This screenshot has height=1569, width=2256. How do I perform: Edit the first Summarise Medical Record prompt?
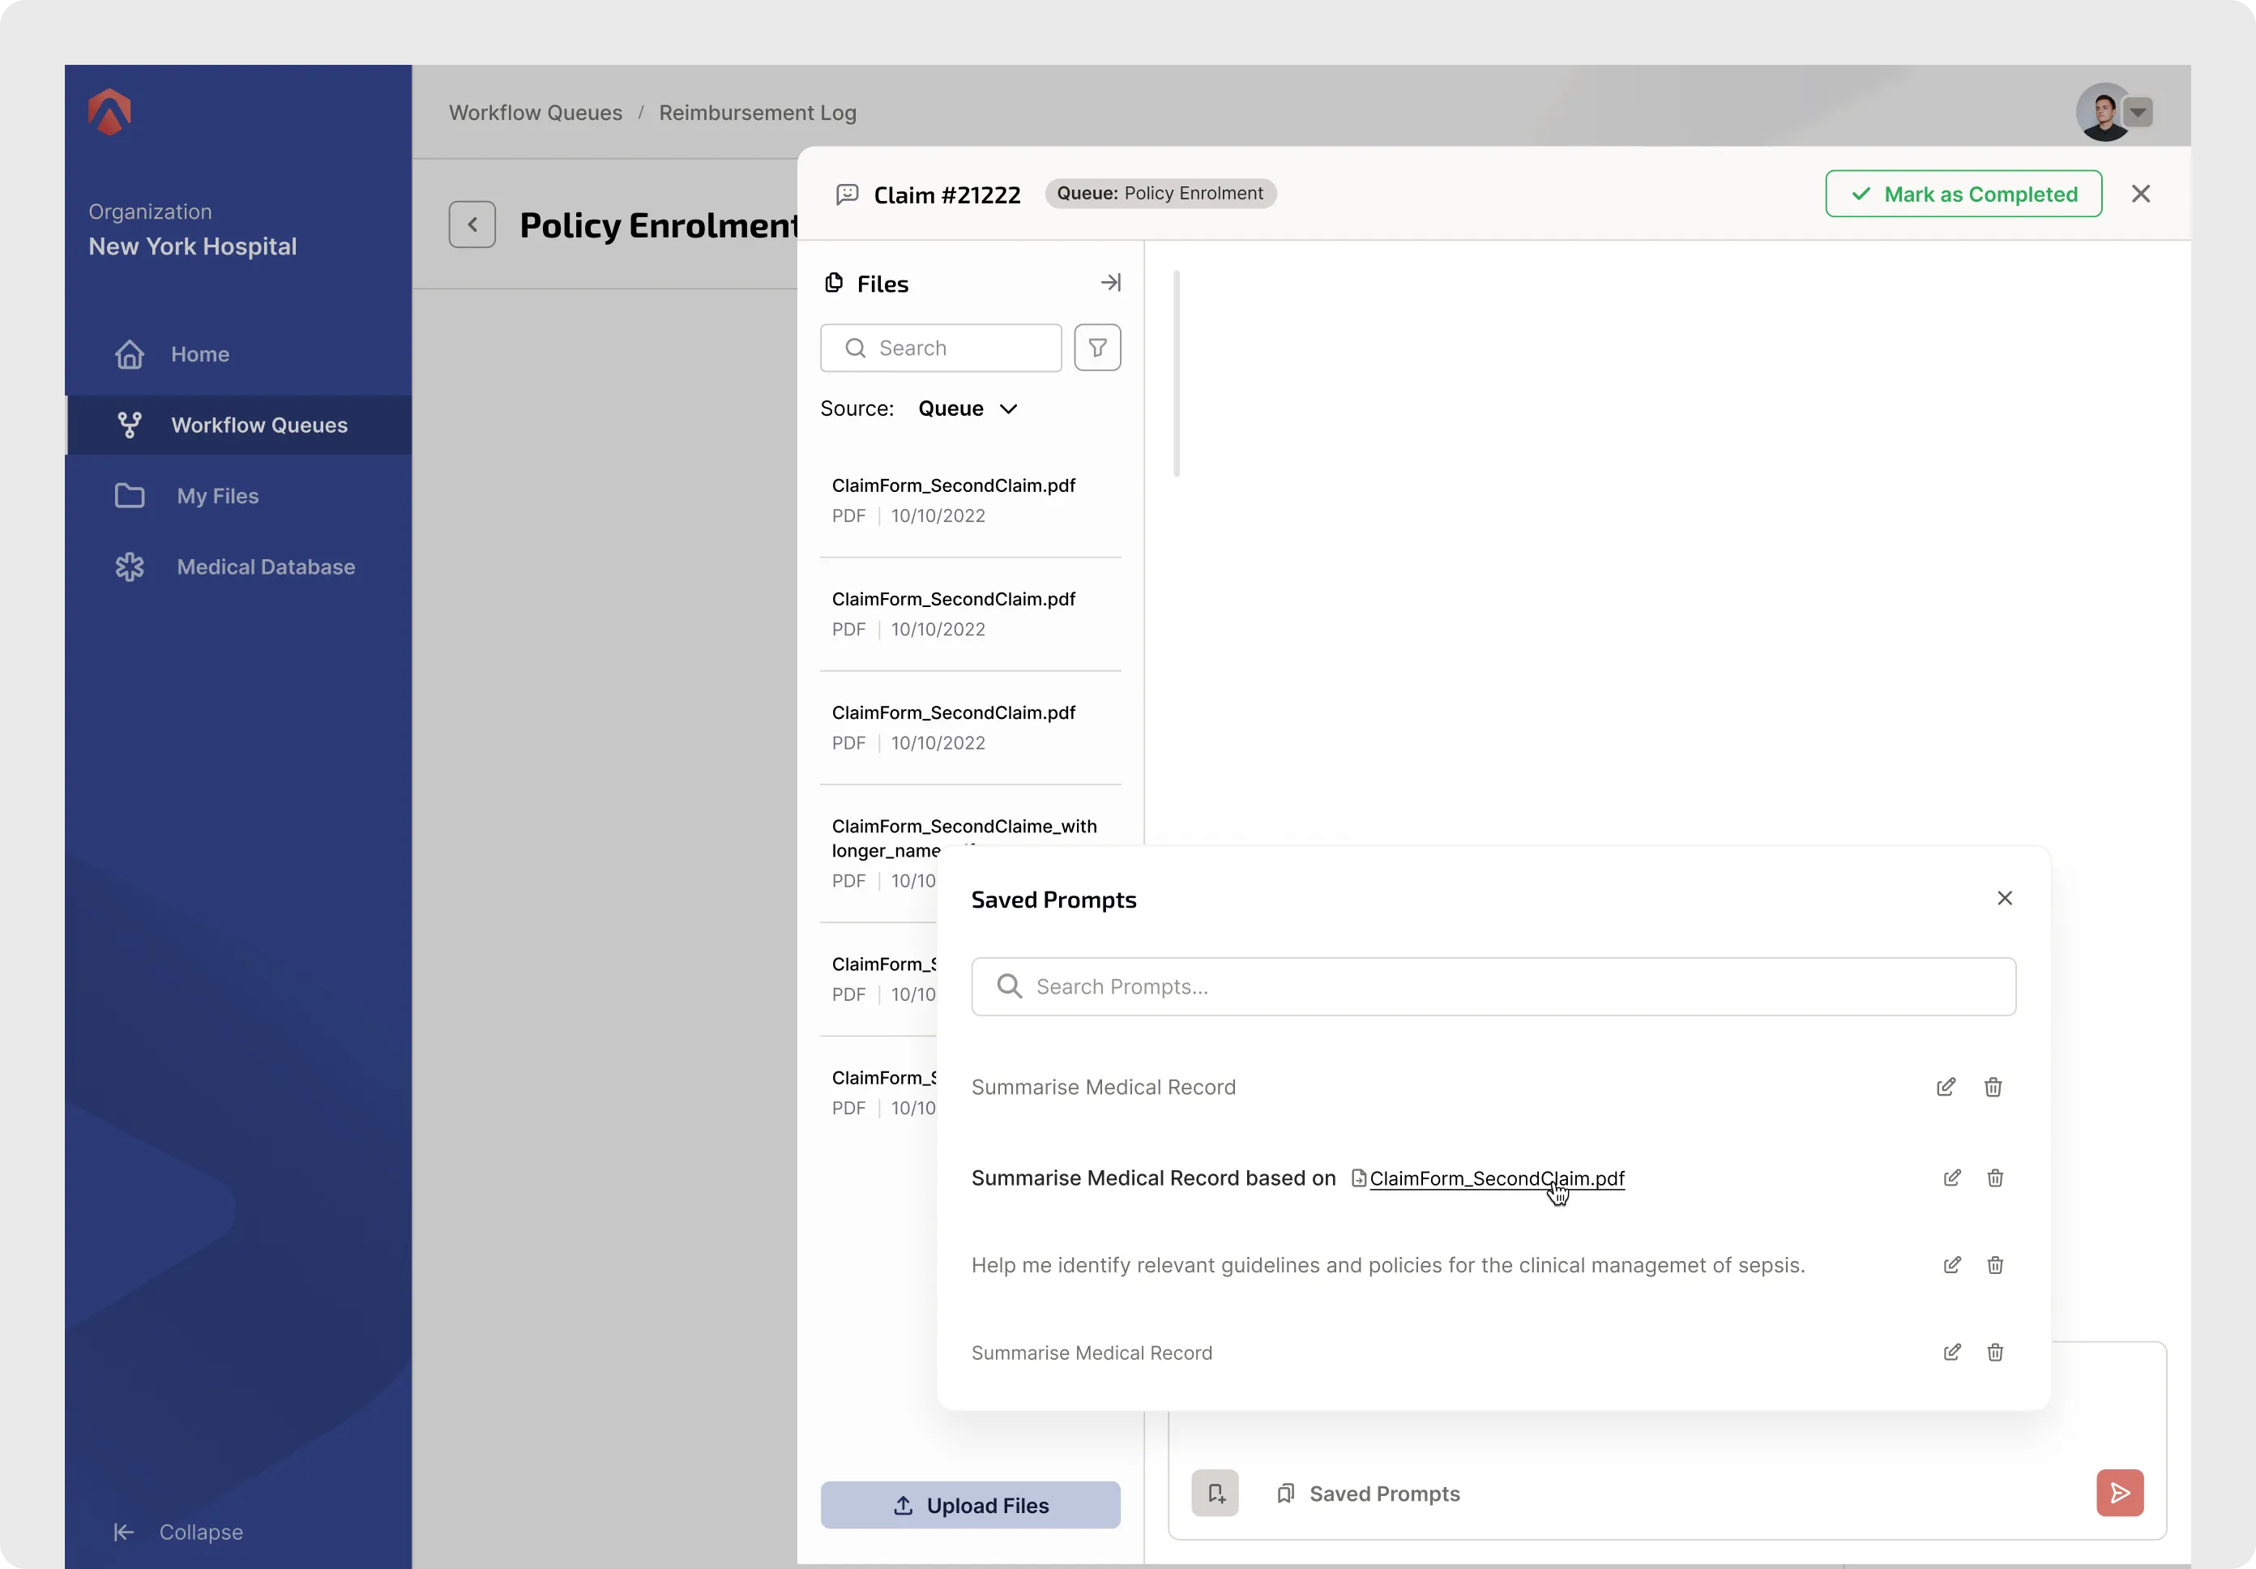pyautogui.click(x=1945, y=1087)
